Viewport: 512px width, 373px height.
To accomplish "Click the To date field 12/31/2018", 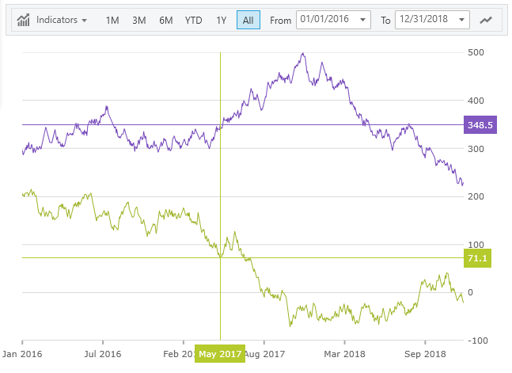I will pos(425,20).
